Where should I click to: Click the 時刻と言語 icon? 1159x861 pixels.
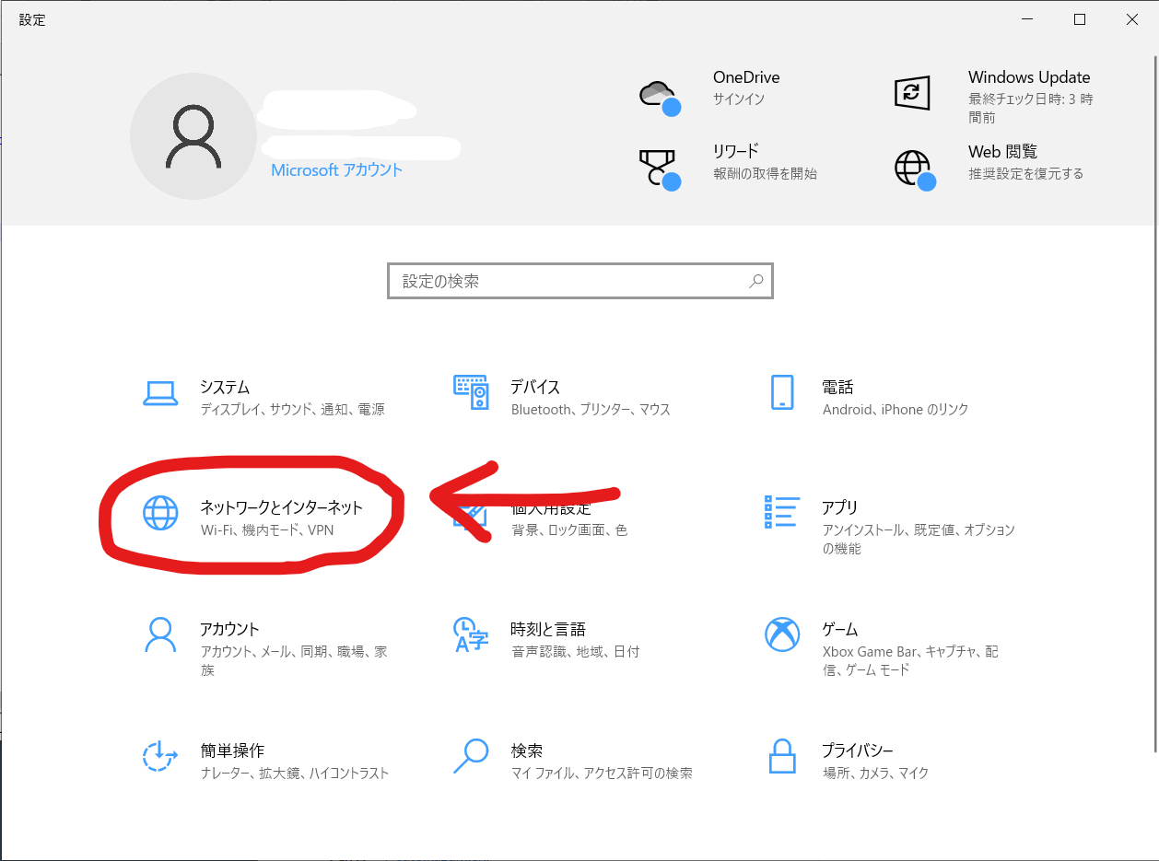point(471,634)
